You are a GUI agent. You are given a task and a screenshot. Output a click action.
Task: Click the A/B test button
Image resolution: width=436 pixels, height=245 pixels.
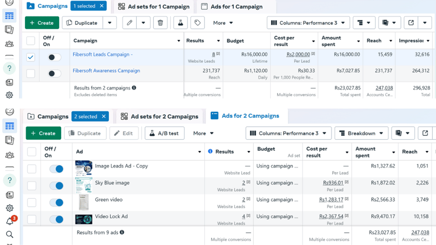pyautogui.click(x=164, y=134)
